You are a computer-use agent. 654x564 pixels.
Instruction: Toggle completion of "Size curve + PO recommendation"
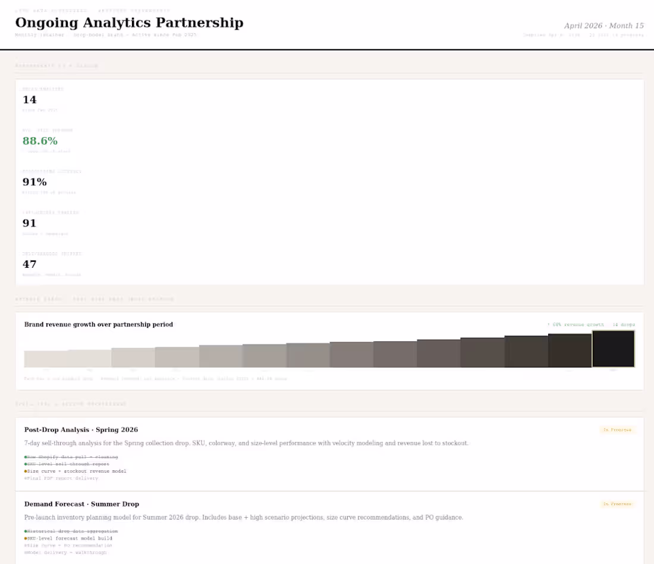point(26,545)
